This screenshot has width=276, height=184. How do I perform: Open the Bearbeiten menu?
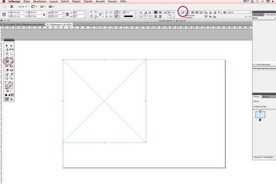[40, 1]
